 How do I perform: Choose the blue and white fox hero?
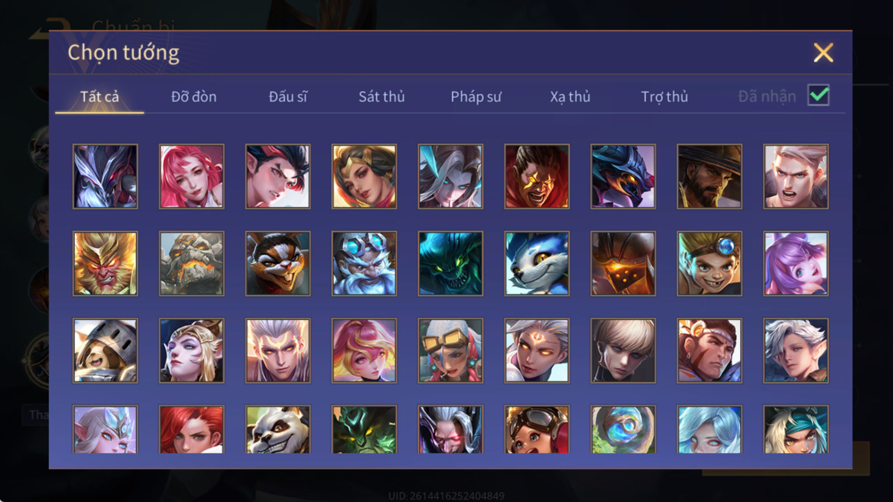pyautogui.click(x=537, y=263)
